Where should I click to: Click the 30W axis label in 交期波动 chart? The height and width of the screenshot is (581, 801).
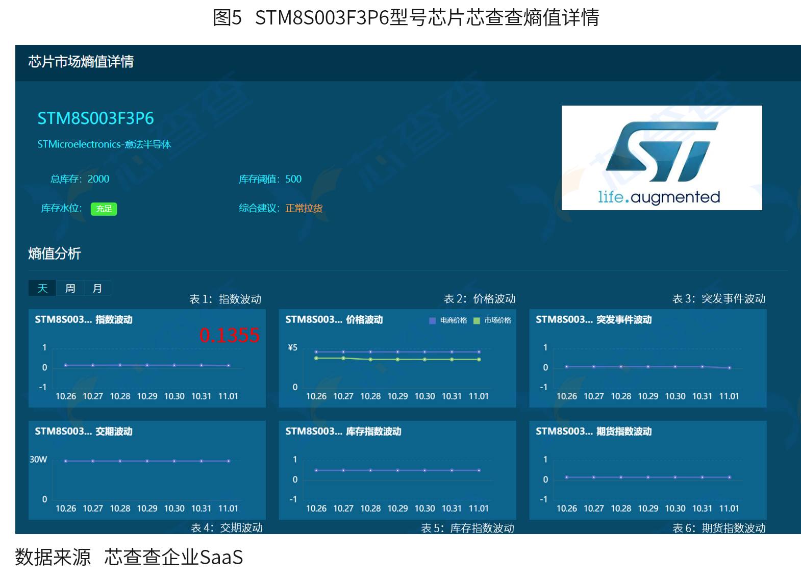click(x=38, y=460)
